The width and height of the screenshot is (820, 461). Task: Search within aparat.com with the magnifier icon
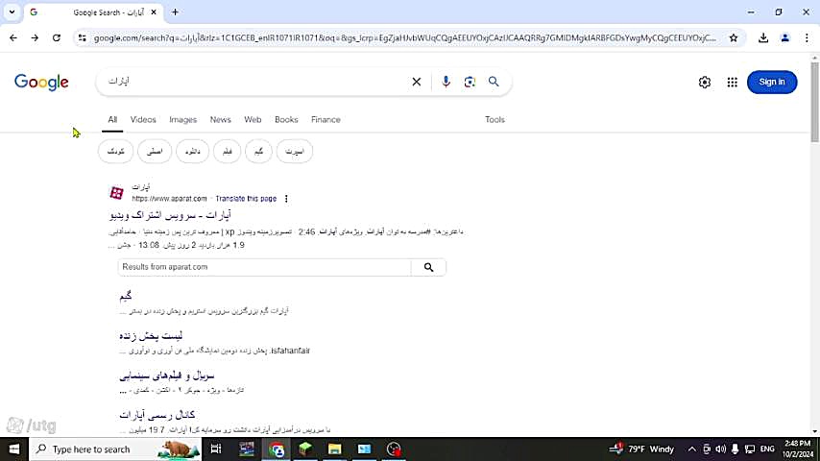click(428, 267)
